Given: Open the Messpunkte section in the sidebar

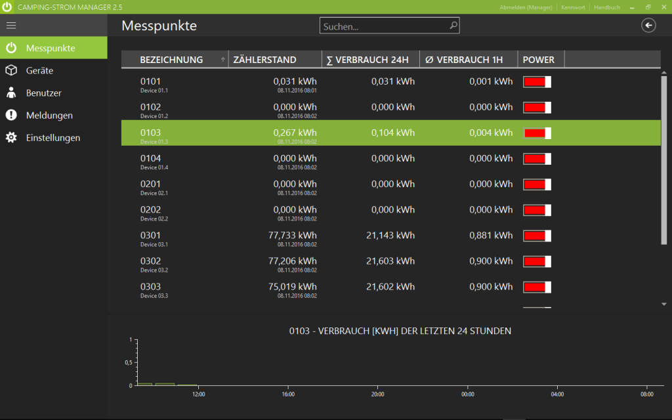Looking at the screenshot, I should pos(54,47).
